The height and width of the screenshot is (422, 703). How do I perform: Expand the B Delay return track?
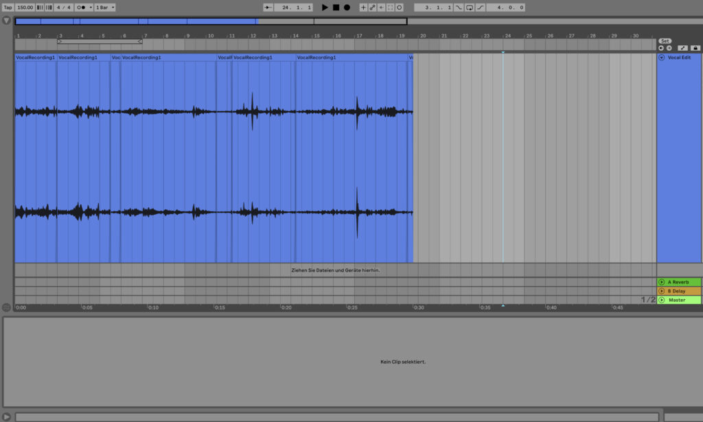[x=661, y=291]
